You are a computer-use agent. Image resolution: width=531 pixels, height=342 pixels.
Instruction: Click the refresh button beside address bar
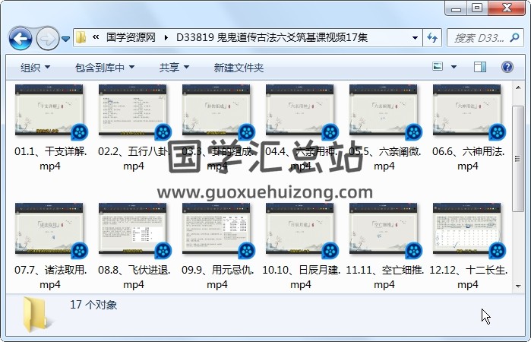pos(432,37)
